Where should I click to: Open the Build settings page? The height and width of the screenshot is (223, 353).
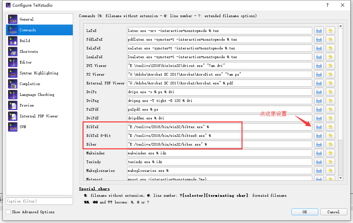coord(39,41)
